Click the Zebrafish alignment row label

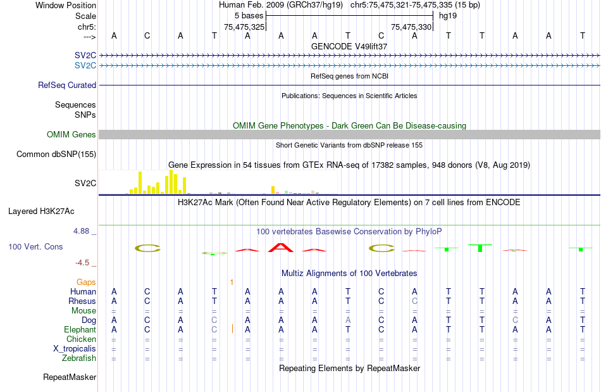[x=79, y=358]
